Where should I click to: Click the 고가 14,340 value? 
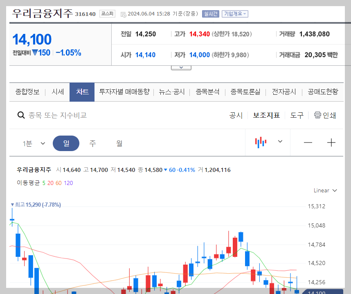200,34
